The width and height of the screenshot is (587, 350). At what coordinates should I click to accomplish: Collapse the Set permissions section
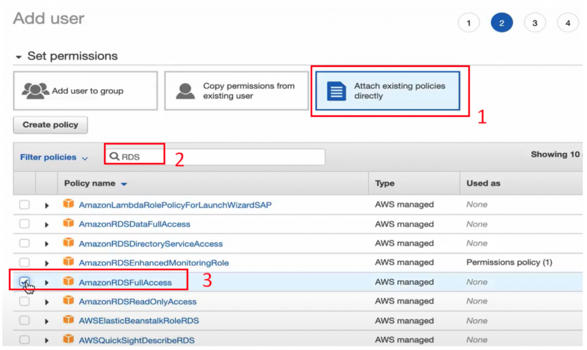click(x=18, y=57)
